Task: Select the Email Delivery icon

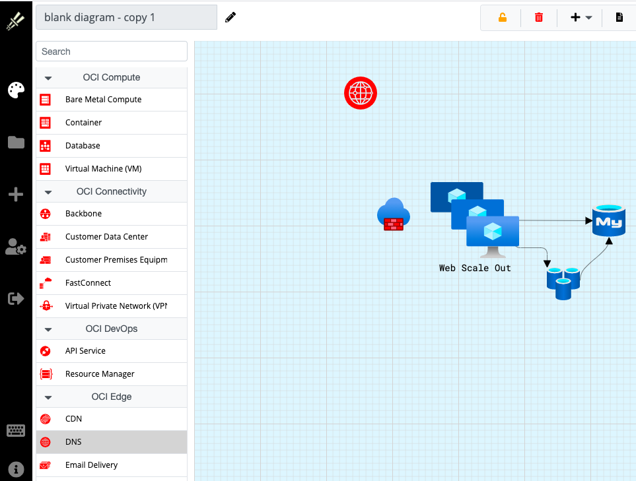Action: tap(46, 465)
